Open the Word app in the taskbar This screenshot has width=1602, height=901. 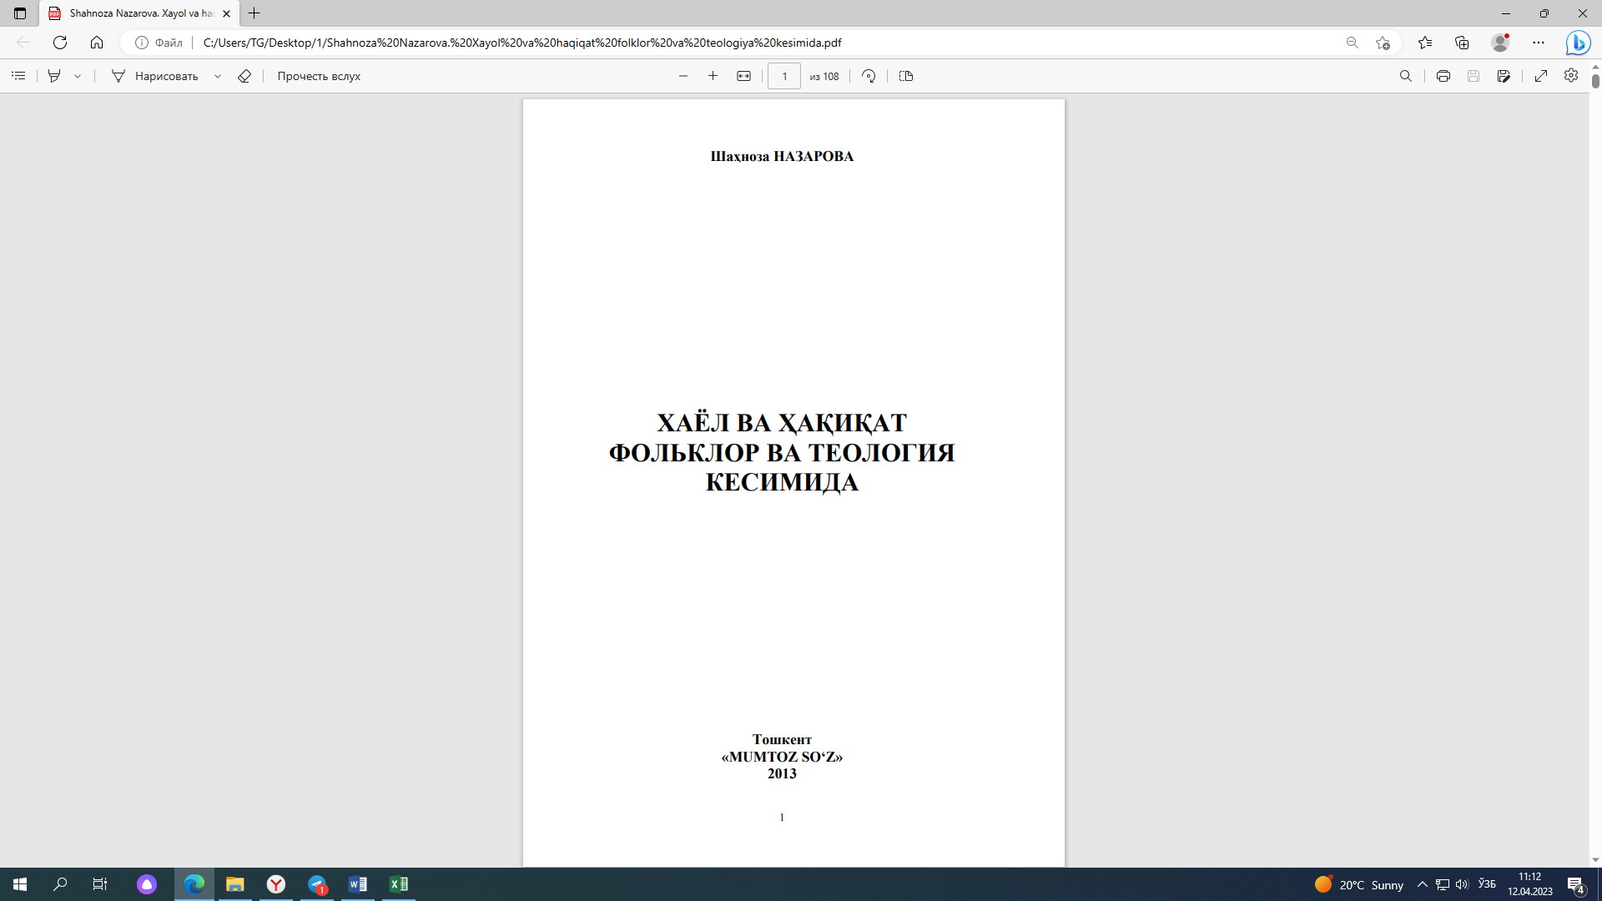(x=358, y=884)
